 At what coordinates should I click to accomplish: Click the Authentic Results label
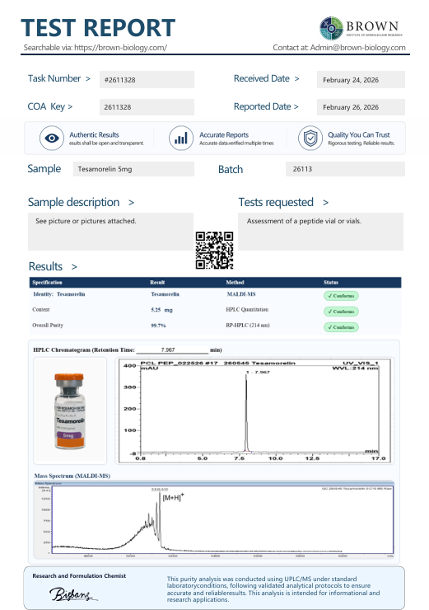pos(94,134)
